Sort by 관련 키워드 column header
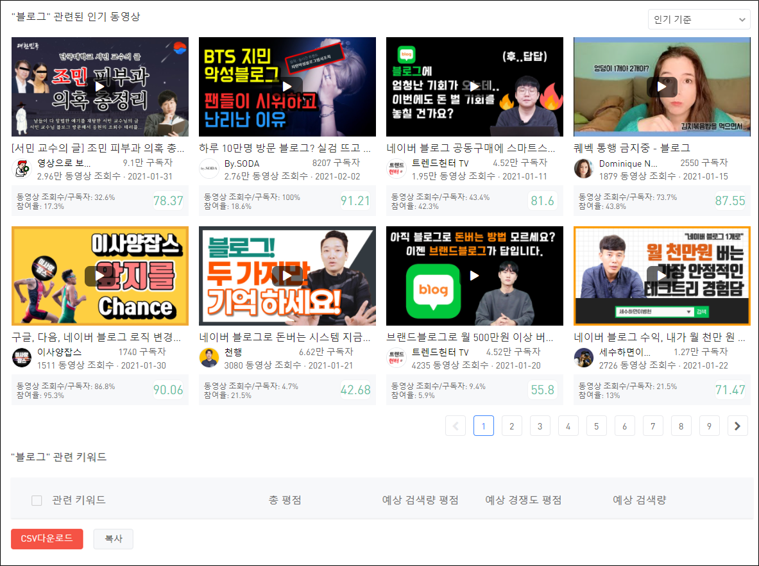 [x=79, y=500]
